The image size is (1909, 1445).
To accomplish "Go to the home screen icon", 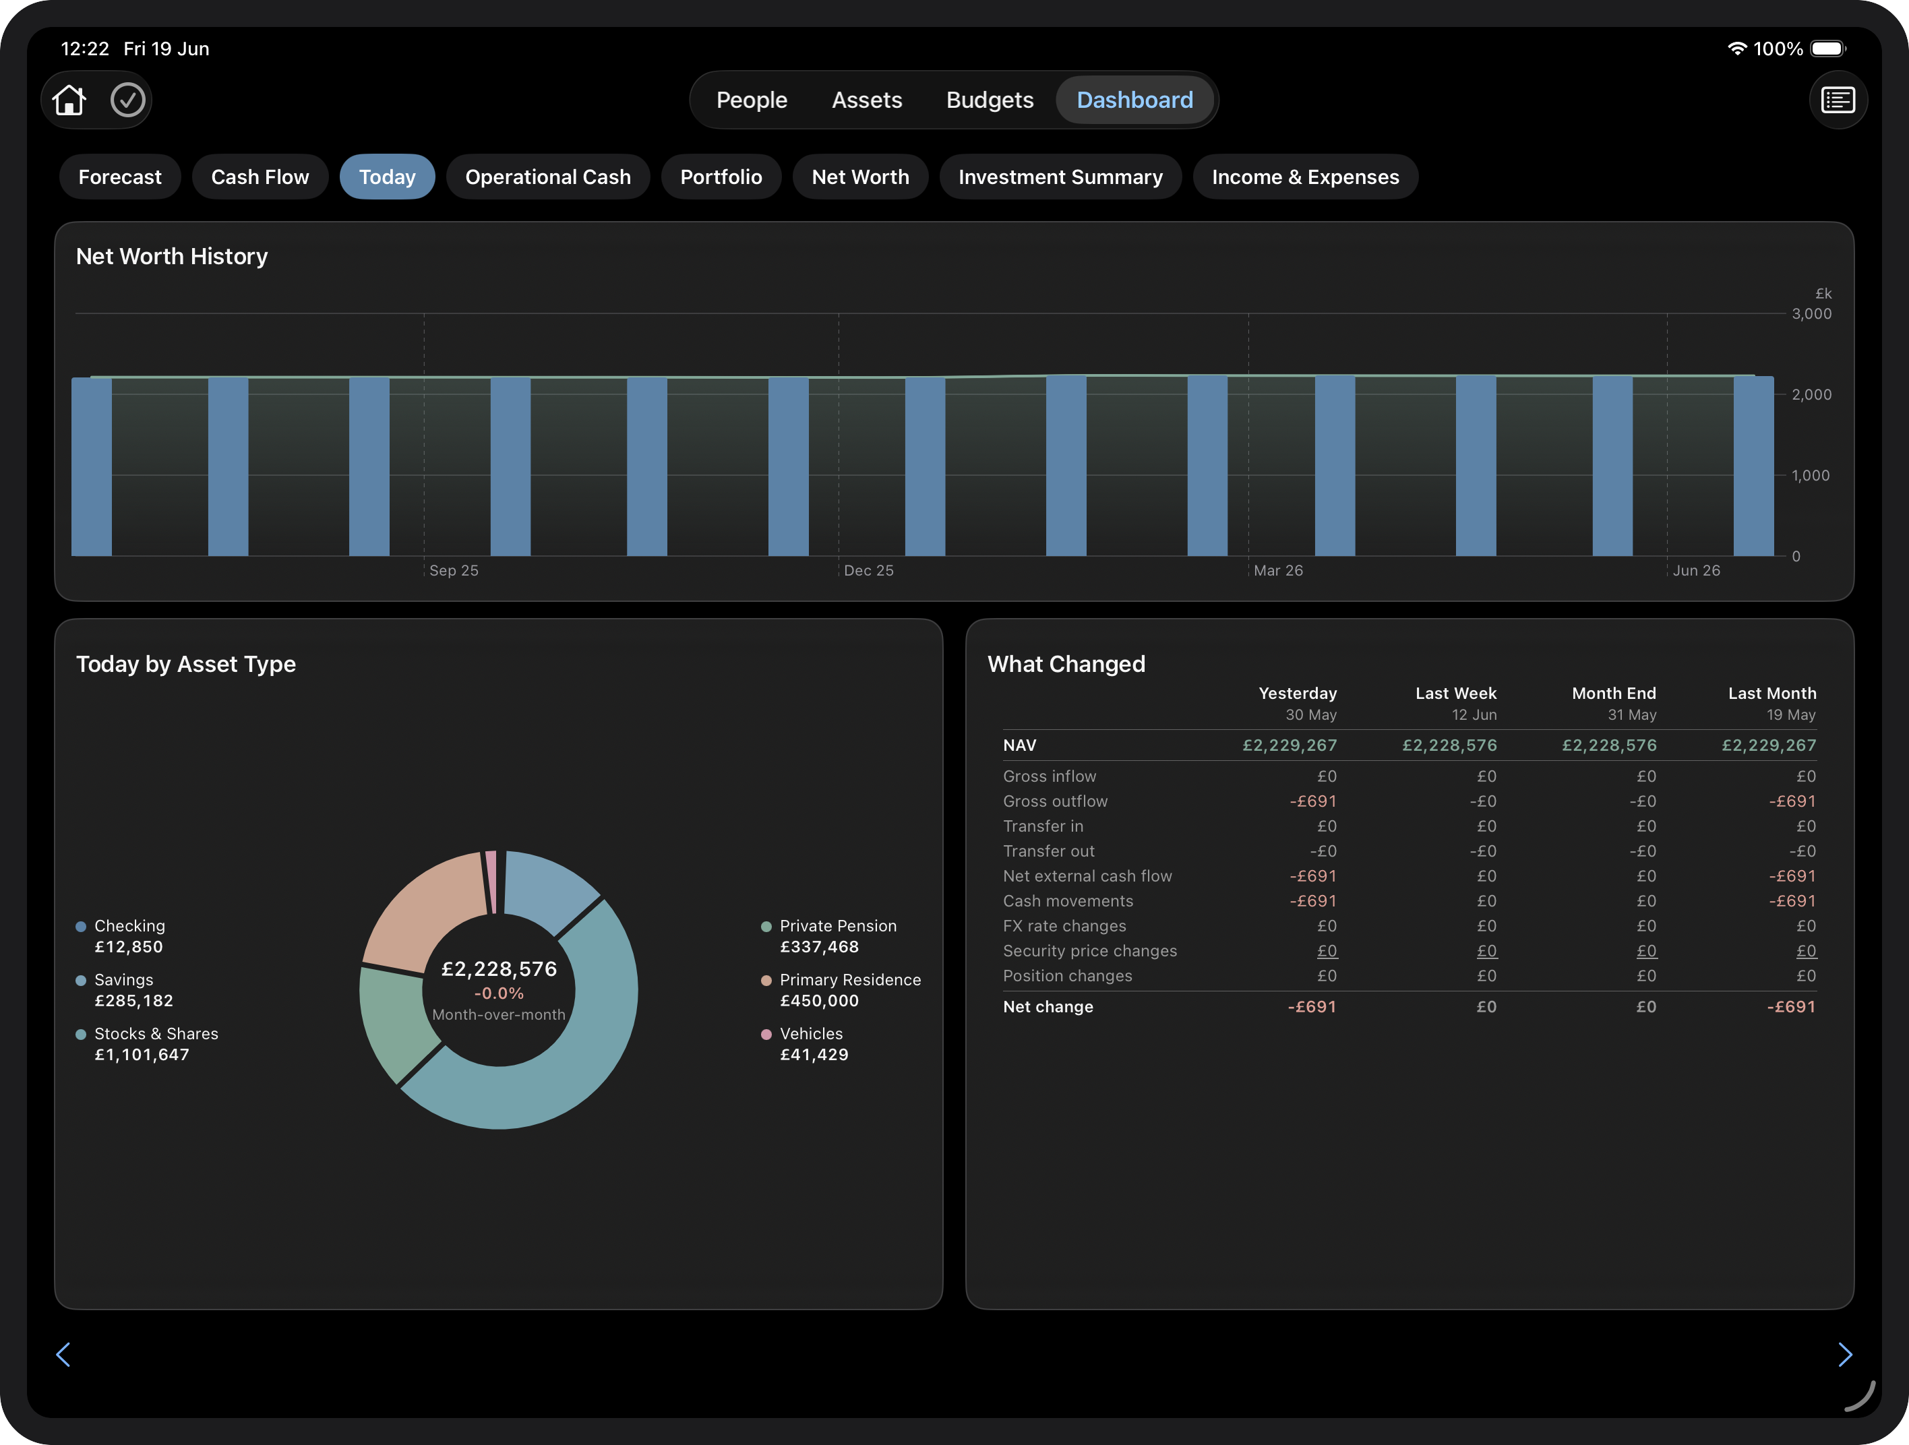I will (69, 100).
